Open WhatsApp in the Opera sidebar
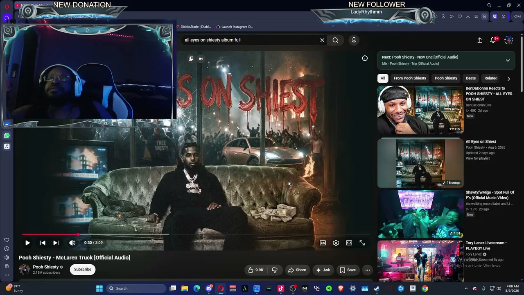This screenshot has width=524, height=295. 7,136
